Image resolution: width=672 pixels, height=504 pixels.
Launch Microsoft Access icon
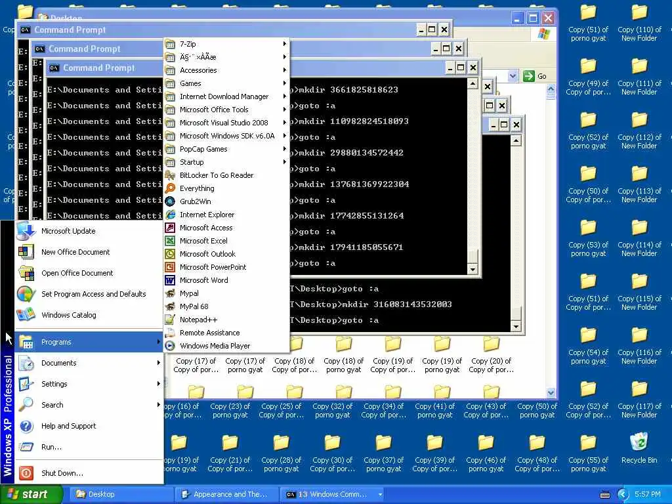[170, 228]
